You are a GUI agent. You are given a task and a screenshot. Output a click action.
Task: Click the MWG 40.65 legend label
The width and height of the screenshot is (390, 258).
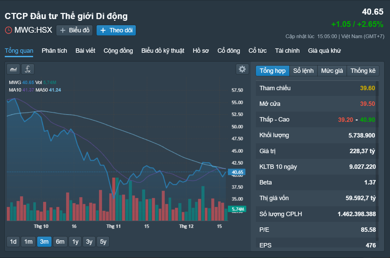(21, 83)
